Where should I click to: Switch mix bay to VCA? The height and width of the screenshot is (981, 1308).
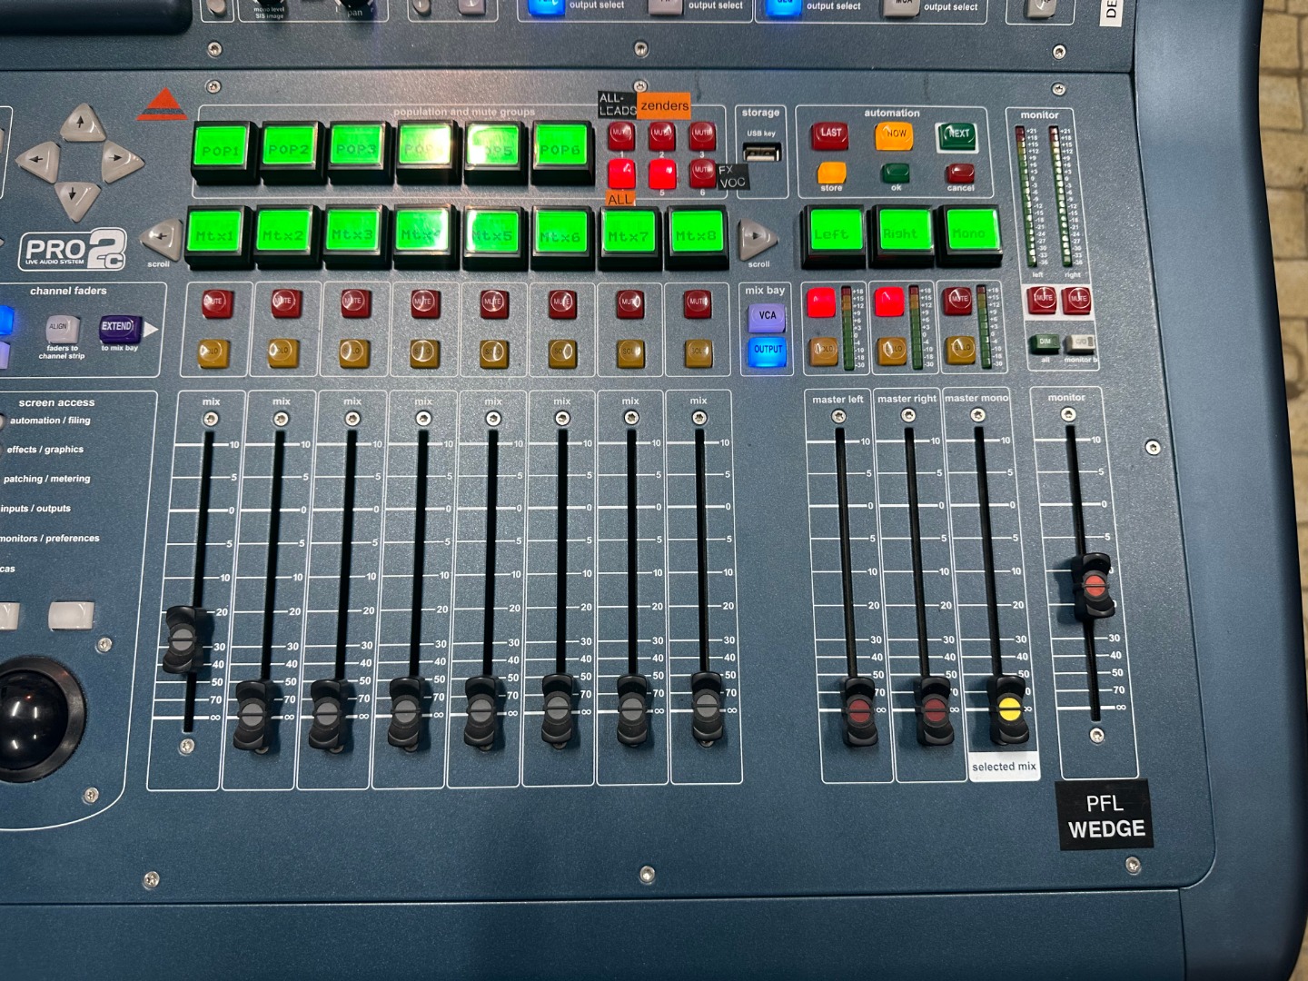[767, 316]
